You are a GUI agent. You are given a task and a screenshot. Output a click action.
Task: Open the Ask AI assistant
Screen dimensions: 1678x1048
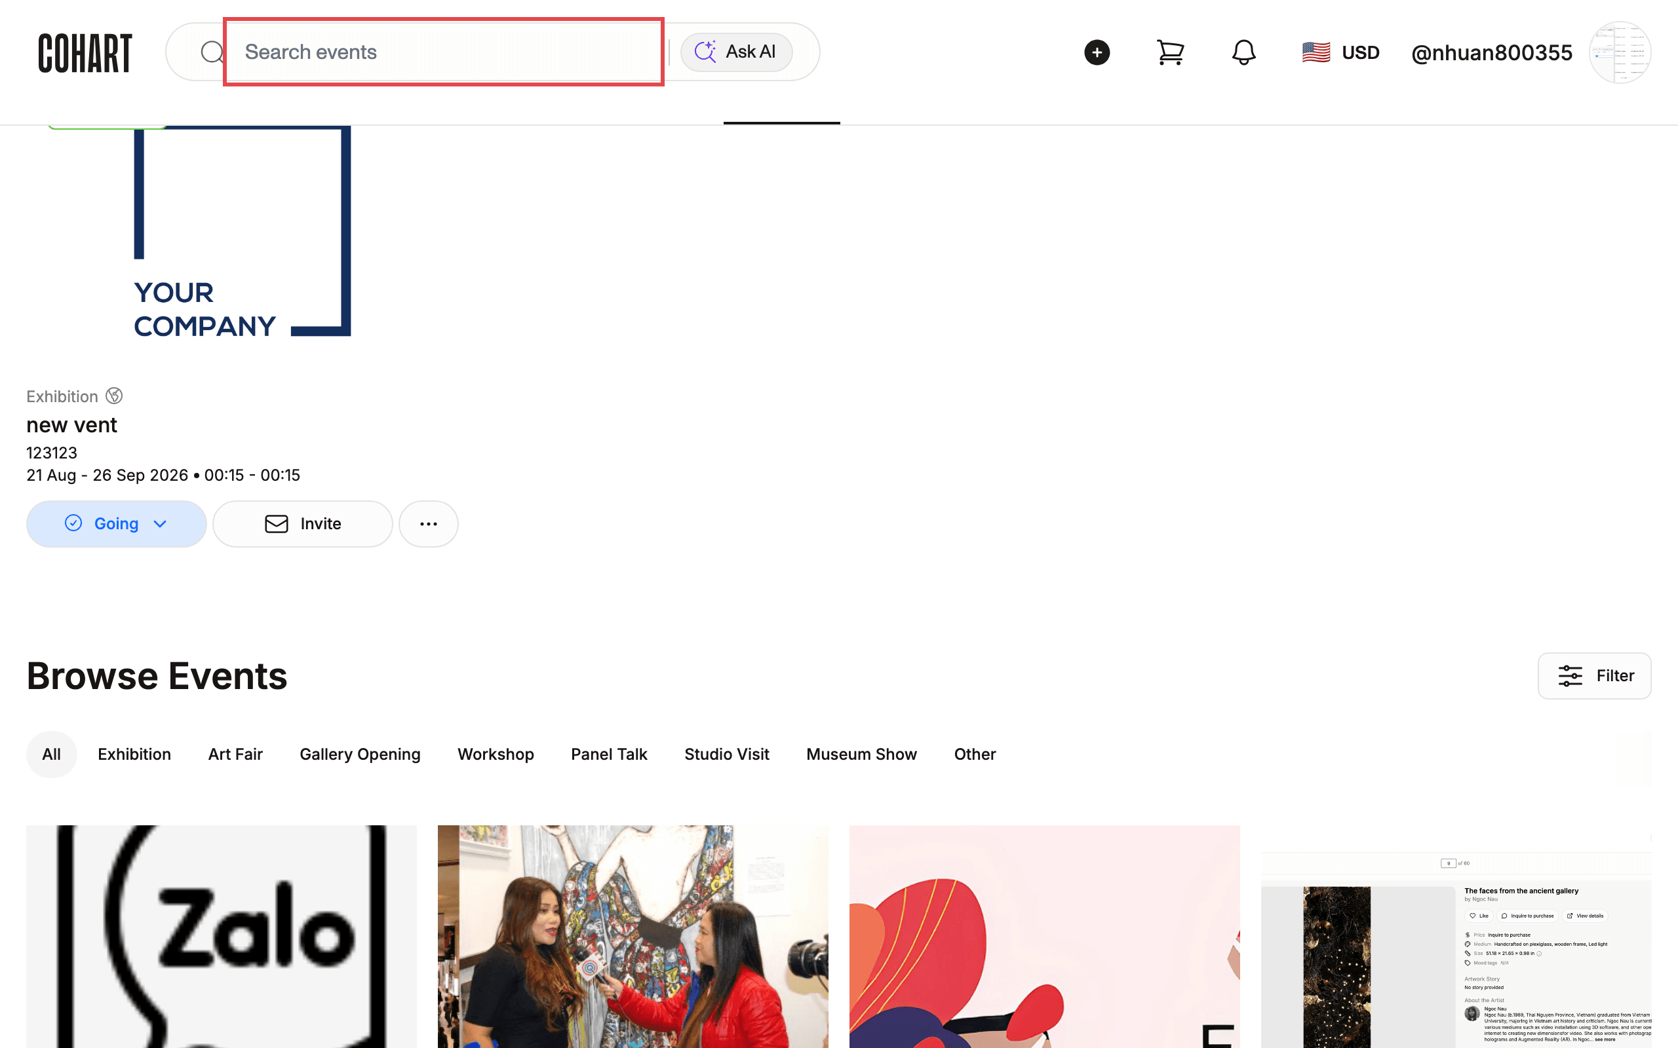[x=736, y=52]
